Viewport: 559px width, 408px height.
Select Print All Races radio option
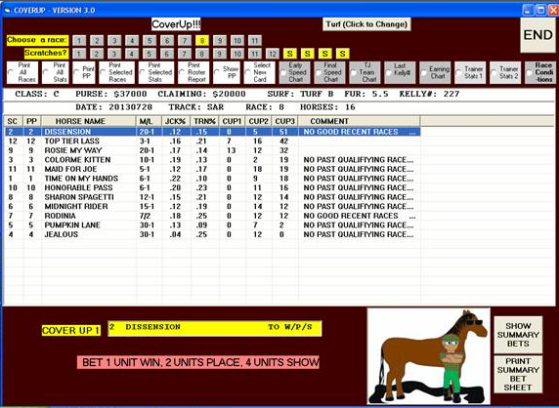click(x=22, y=72)
